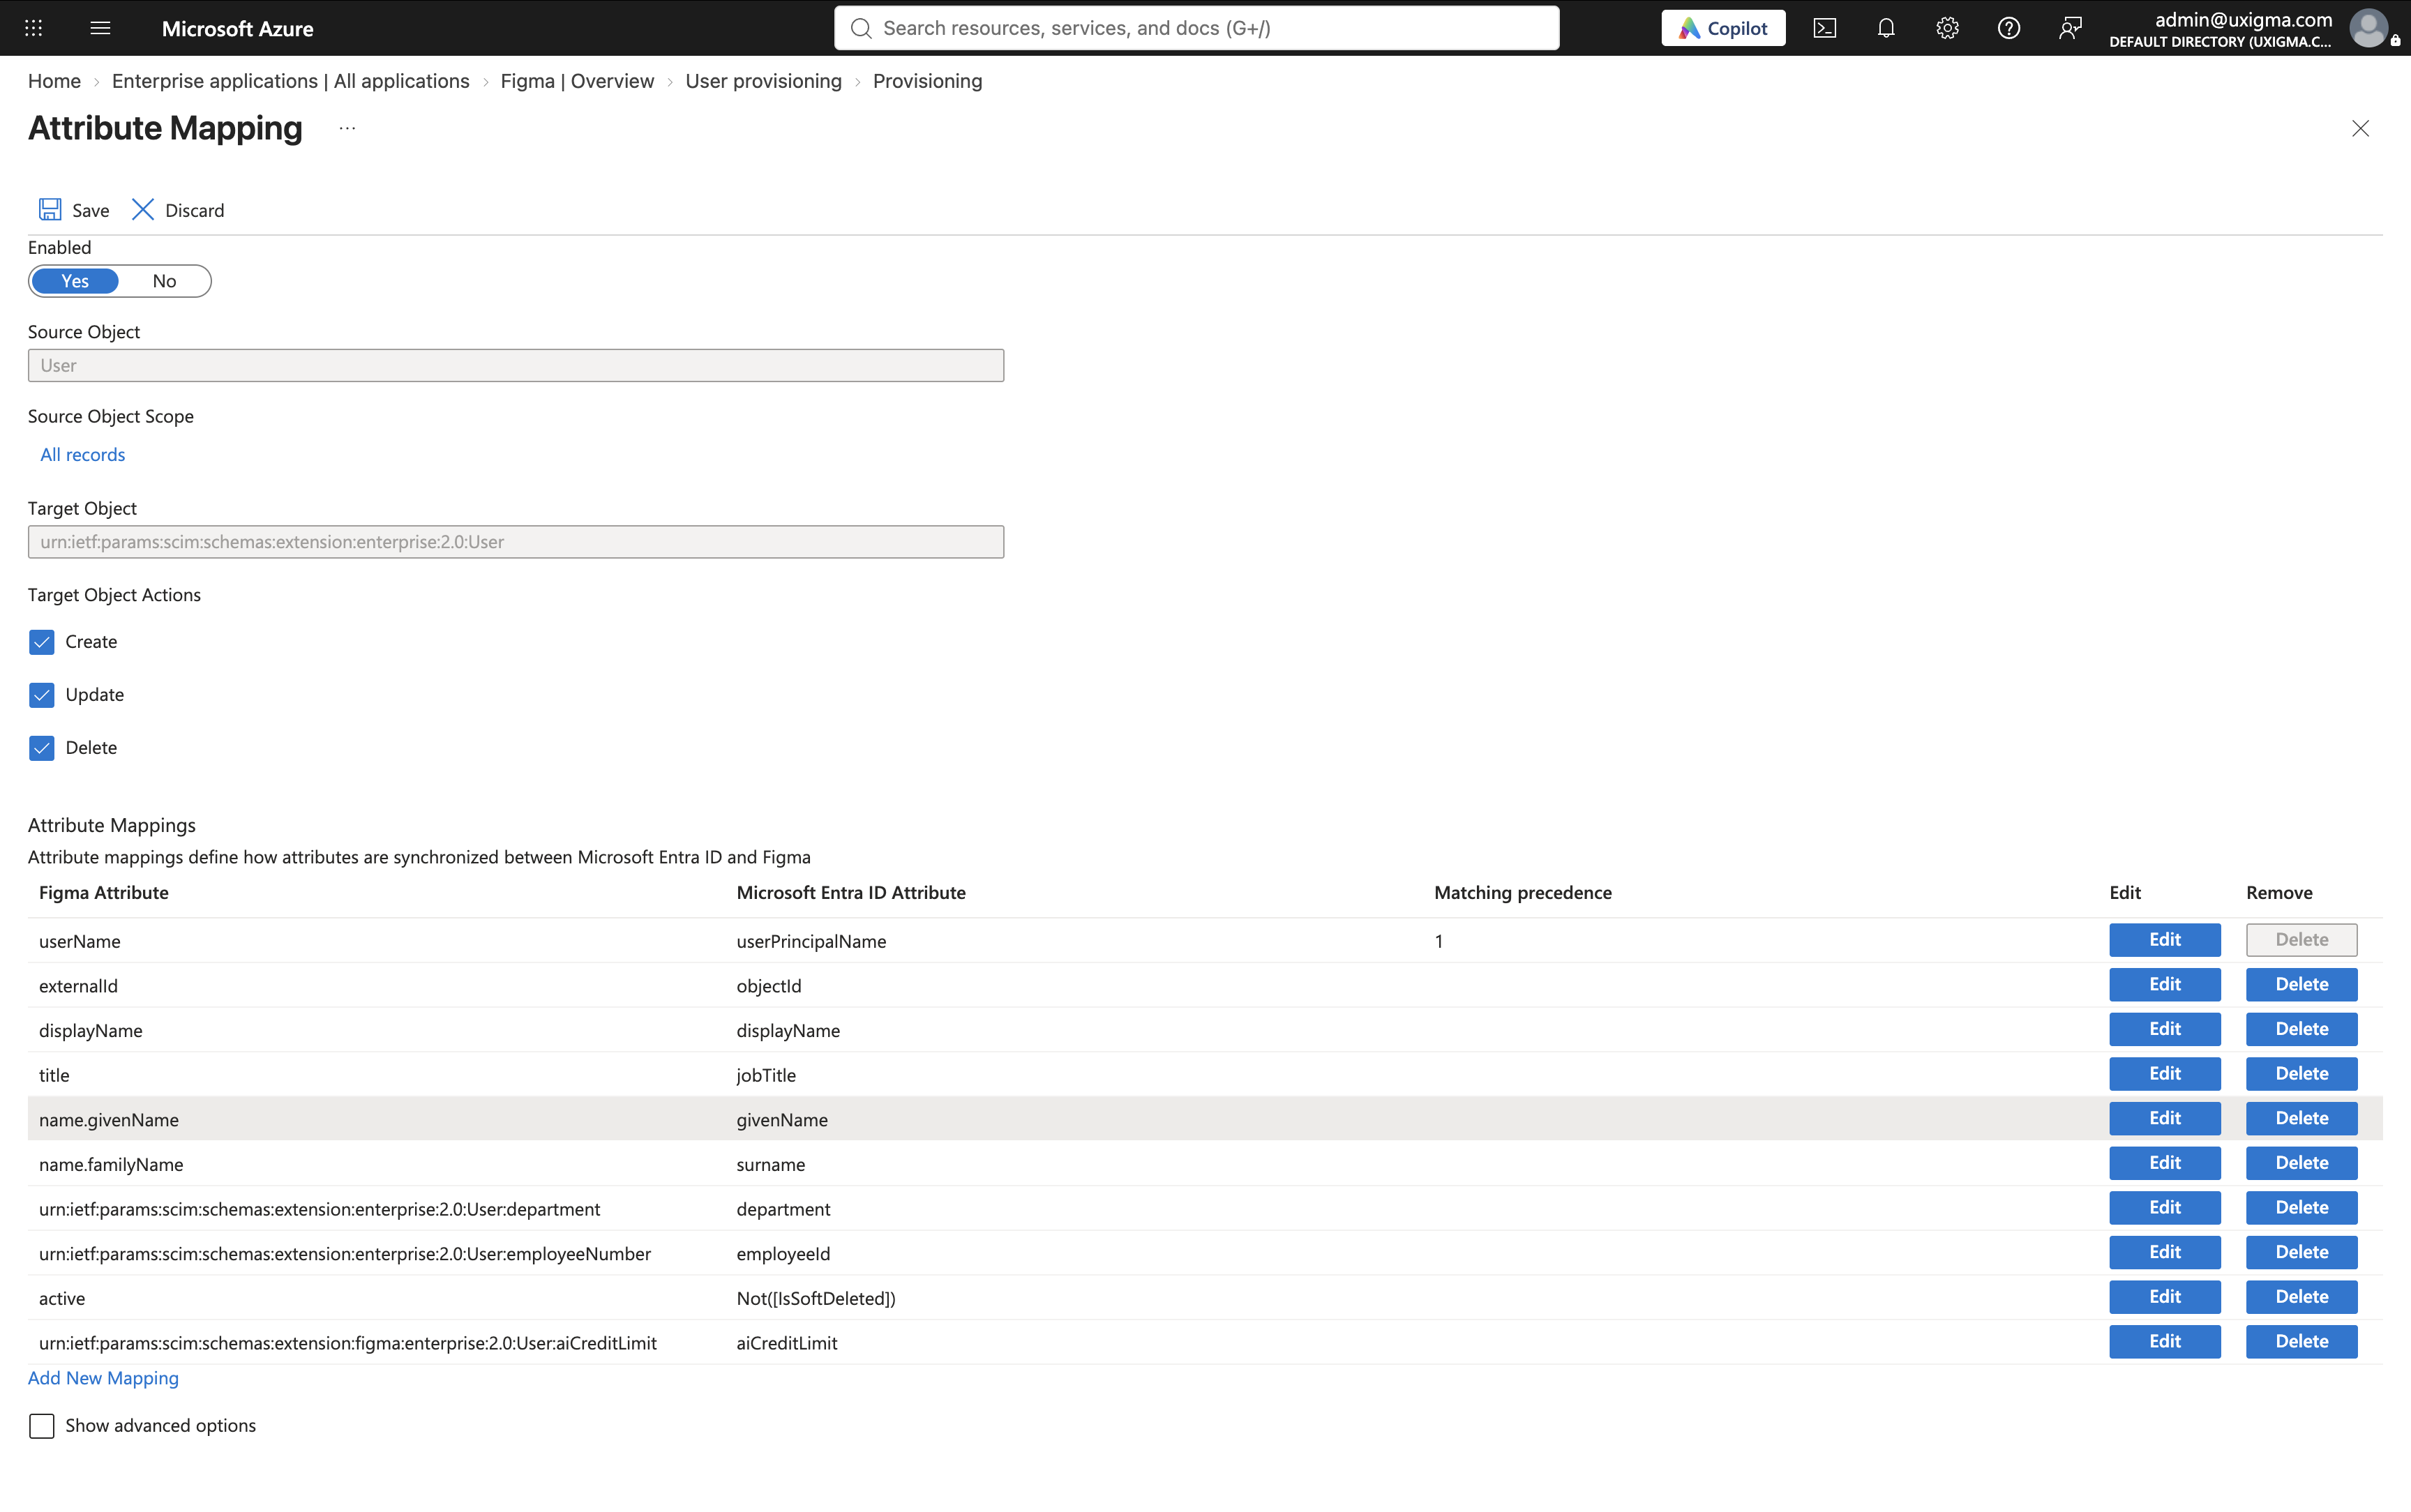Focus the Azure search box
This screenshot has height=1512, width=2411.
[x=1196, y=28]
